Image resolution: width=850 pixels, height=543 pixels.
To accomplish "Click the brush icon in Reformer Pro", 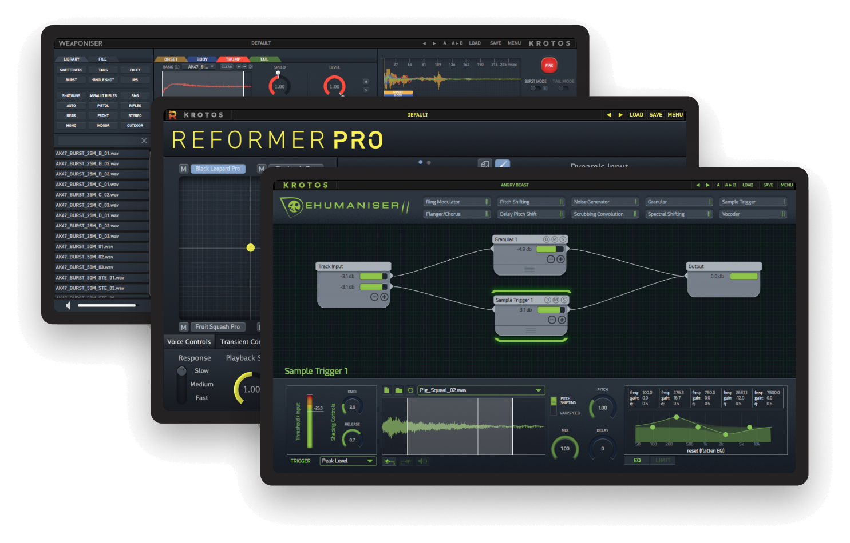I will (502, 165).
